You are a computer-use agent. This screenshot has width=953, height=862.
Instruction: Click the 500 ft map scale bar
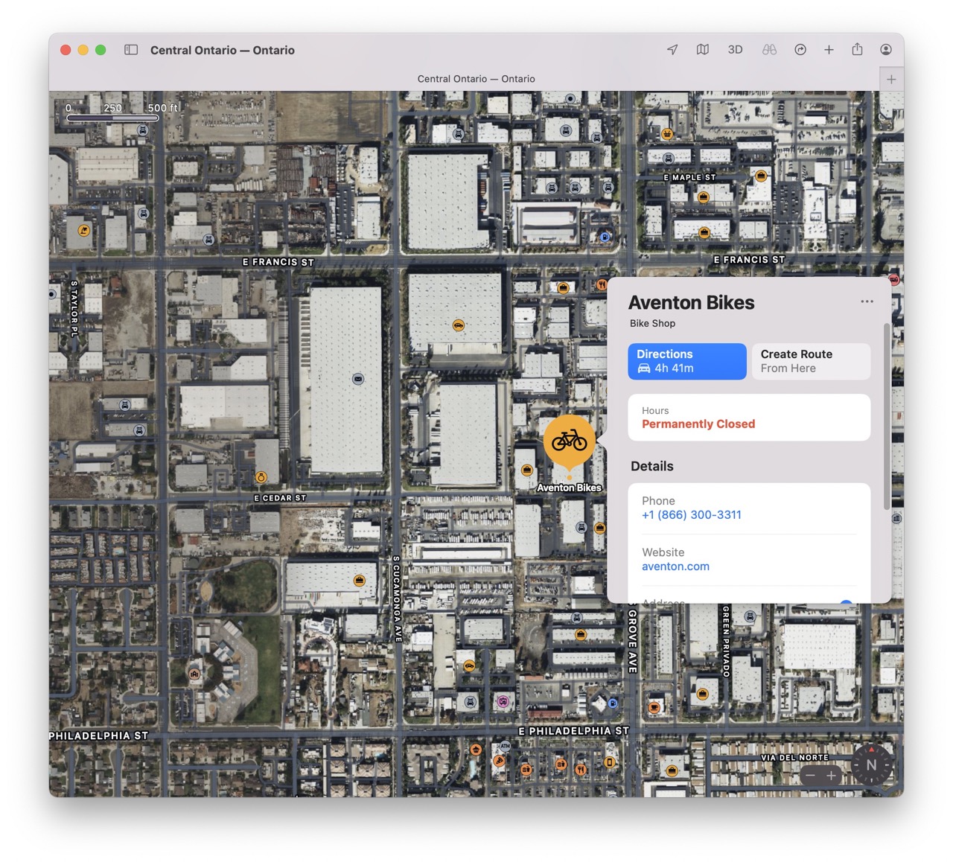tap(112, 118)
